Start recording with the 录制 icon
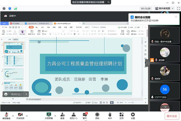 pos(97,115)
